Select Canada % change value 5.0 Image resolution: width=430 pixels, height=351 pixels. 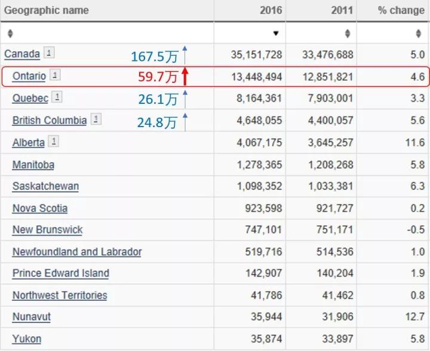pyautogui.click(x=417, y=55)
